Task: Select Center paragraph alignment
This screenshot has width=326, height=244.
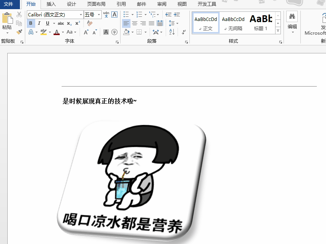Action: click(135, 23)
